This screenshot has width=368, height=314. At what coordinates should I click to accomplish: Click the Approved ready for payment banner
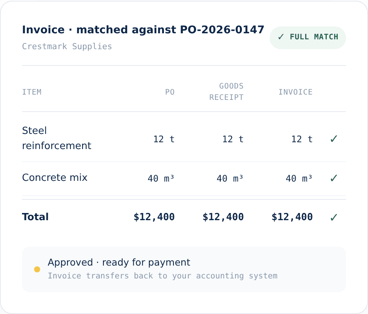(184, 269)
